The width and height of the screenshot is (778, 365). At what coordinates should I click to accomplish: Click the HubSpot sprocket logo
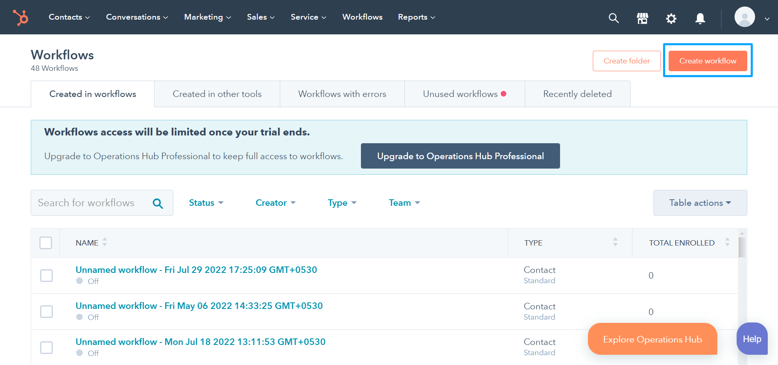point(20,17)
